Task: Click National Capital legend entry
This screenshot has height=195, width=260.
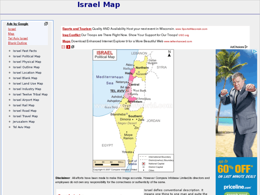Action: [x=153, y=164]
